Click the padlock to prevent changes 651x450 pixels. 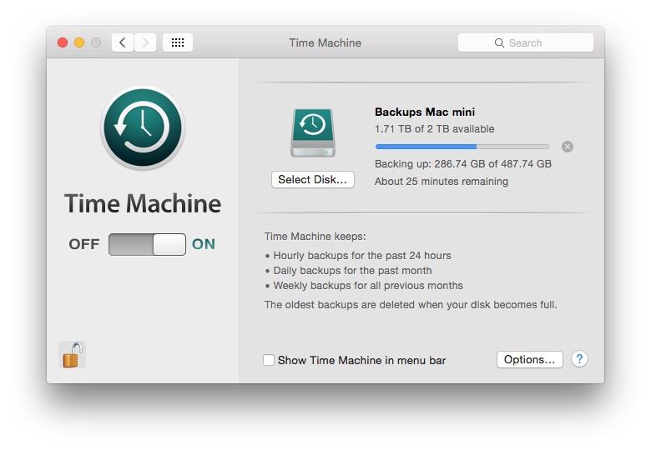click(72, 355)
